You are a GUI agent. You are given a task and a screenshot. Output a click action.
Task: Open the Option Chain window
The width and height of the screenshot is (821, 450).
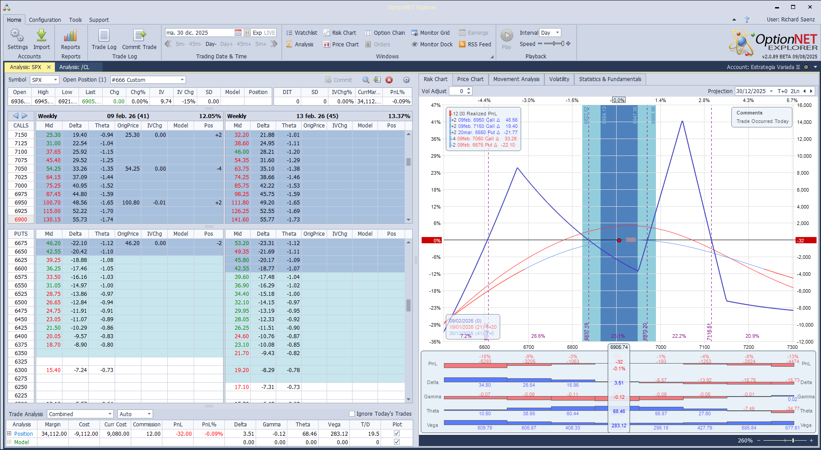(385, 33)
